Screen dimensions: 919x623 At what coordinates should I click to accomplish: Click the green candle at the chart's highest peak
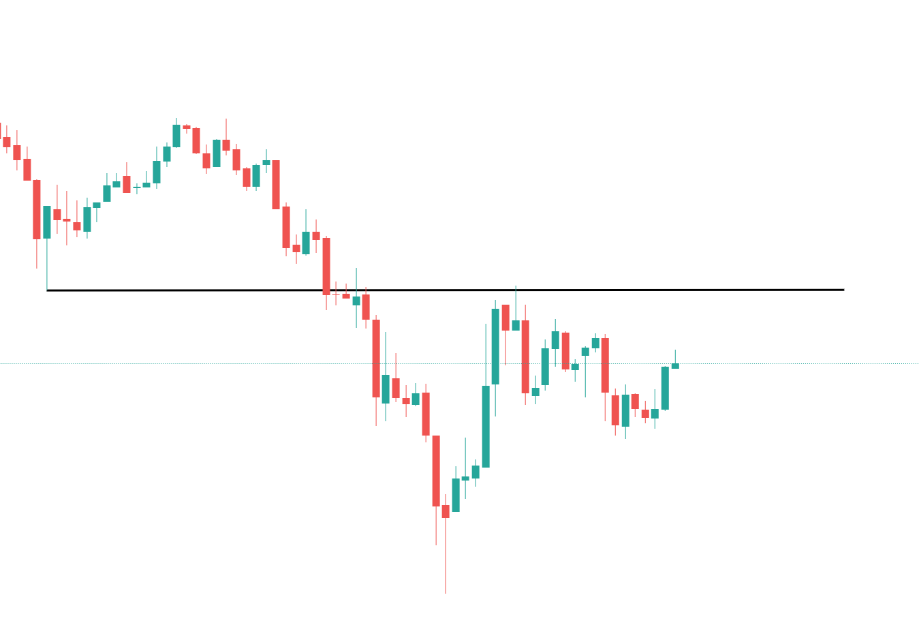[x=176, y=136]
